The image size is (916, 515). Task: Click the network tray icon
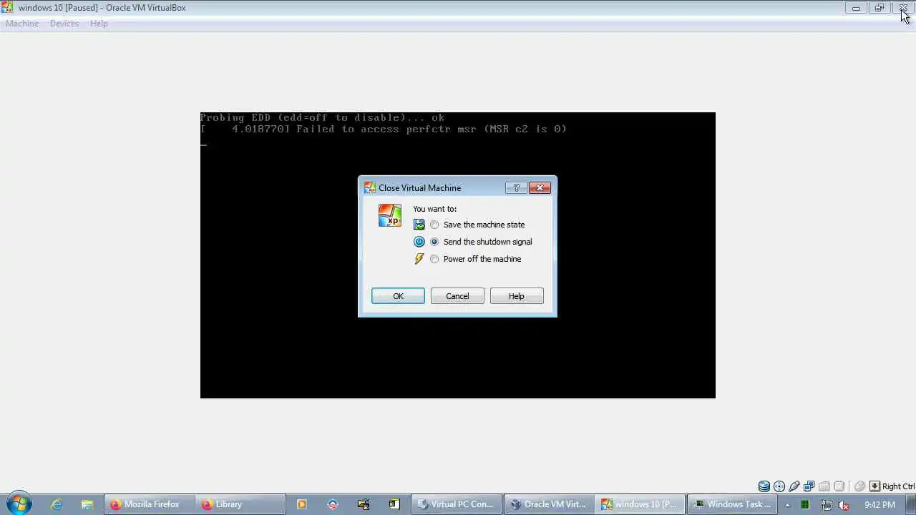pos(825,504)
